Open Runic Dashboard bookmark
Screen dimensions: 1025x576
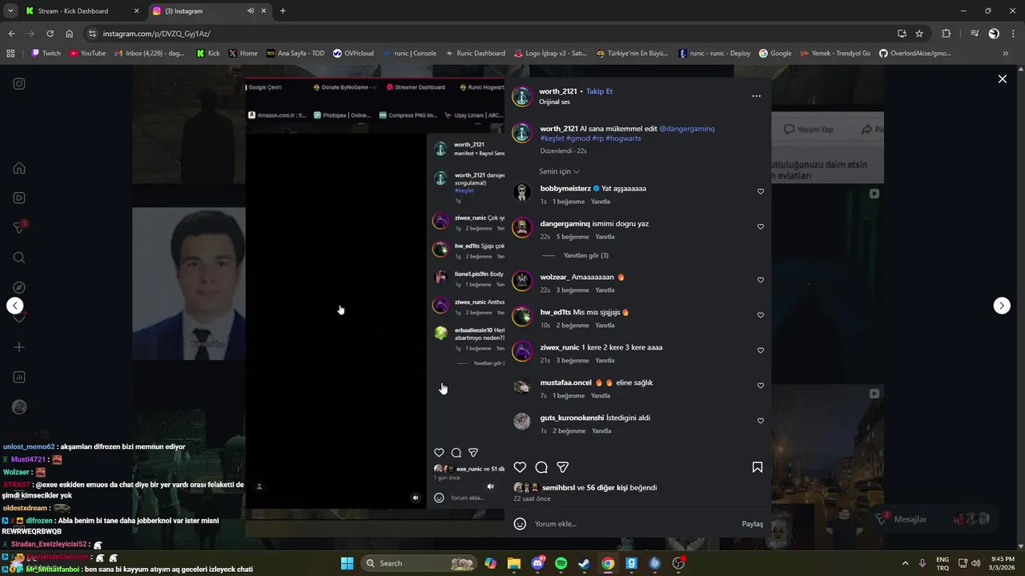click(x=475, y=54)
